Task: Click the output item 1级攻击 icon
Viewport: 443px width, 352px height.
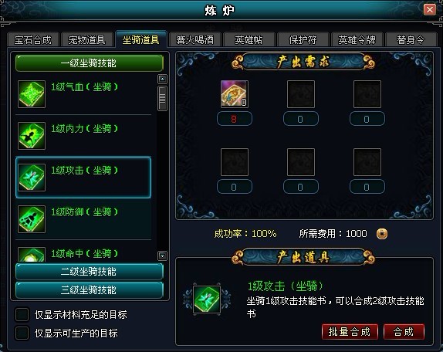Action: click(x=207, y=300)
